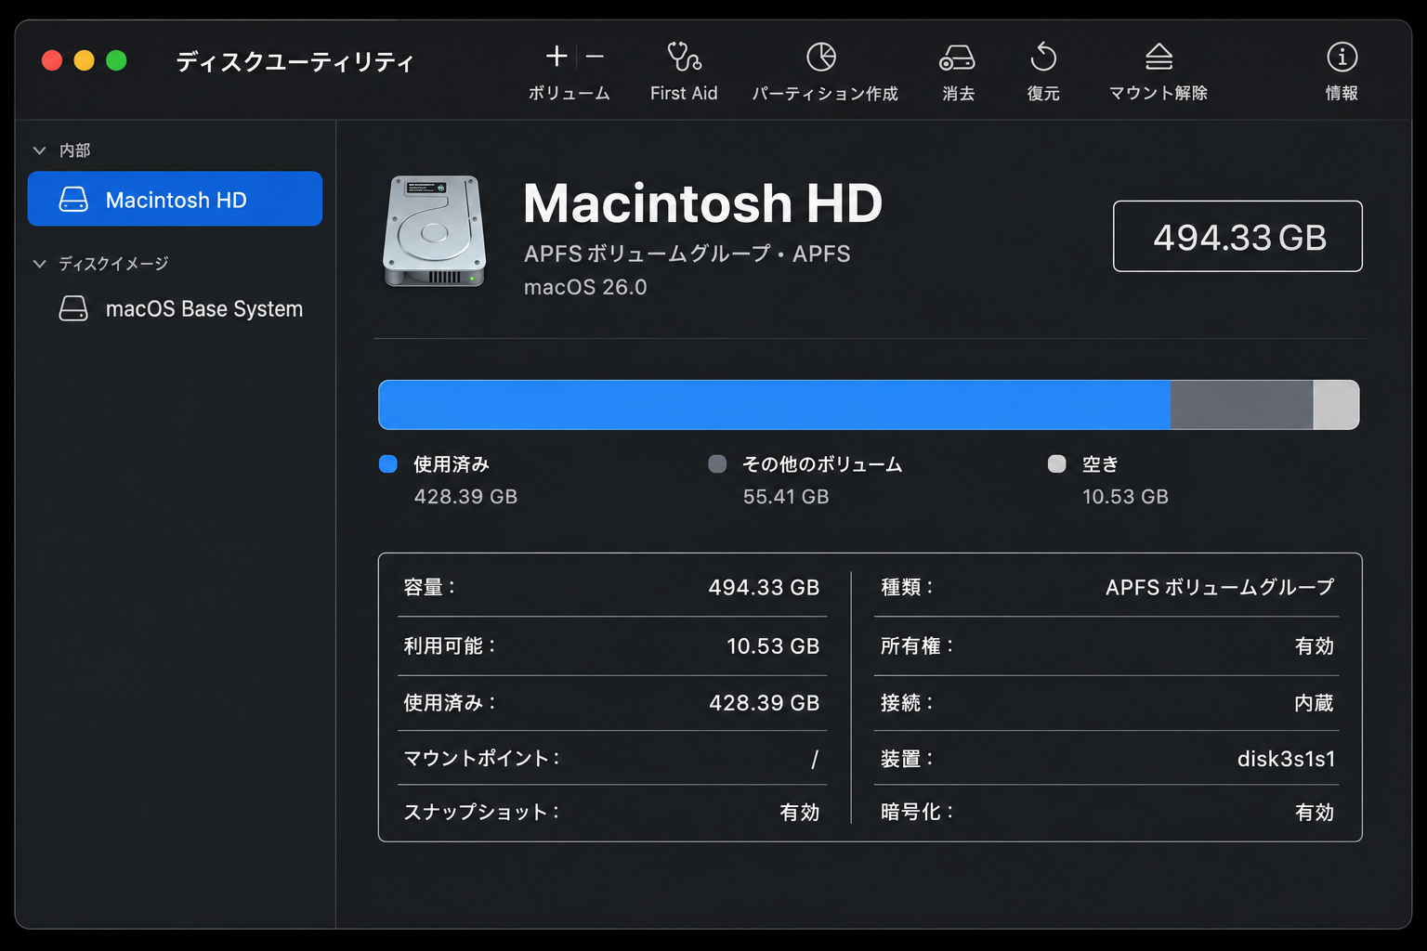Open the partition creation pie icon
This screenshot has width=1427, height=951.
point(821,57)
